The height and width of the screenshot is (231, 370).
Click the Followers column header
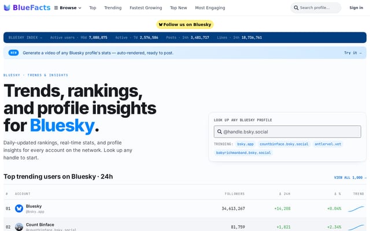tap(235, 194)
